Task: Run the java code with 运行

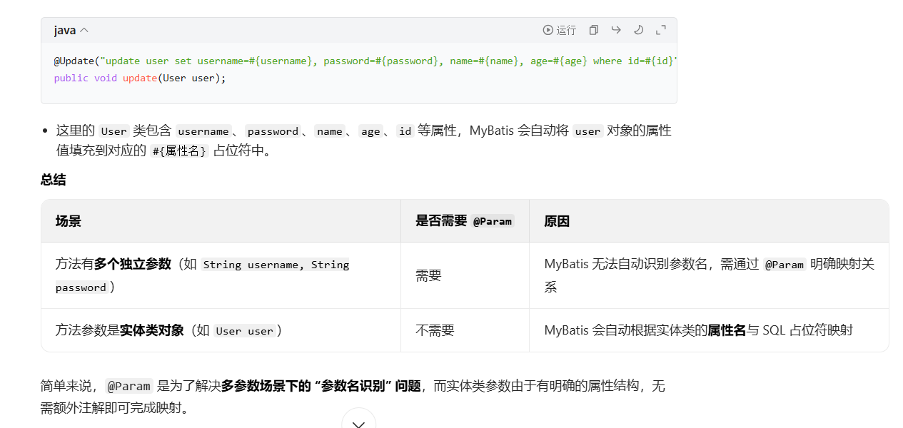Action: (559, 30)
